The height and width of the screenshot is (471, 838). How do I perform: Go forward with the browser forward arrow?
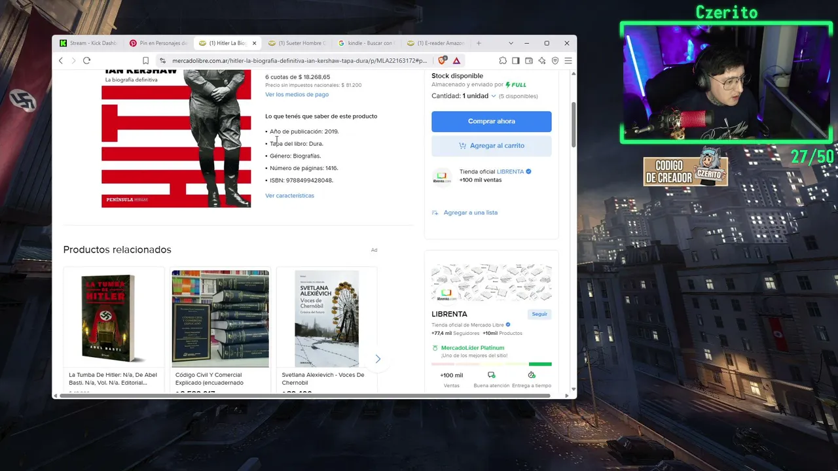click(x=73, y=61)
